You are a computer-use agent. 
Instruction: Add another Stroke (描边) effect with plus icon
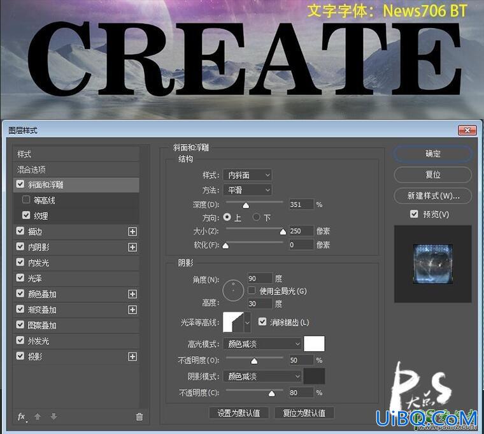(132, 231)
